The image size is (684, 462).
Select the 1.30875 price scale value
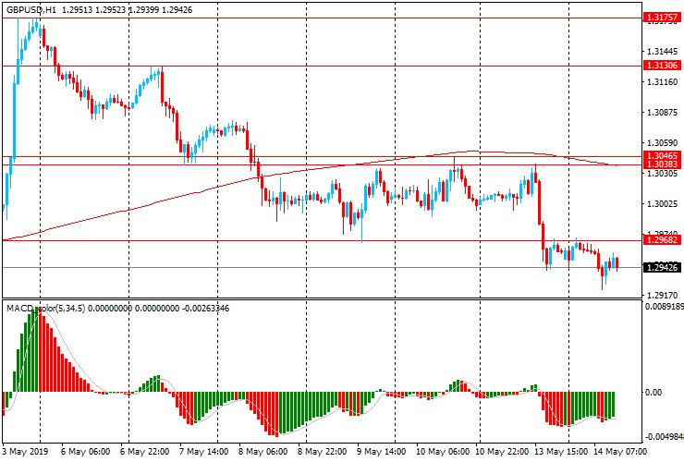click(662, 112)
